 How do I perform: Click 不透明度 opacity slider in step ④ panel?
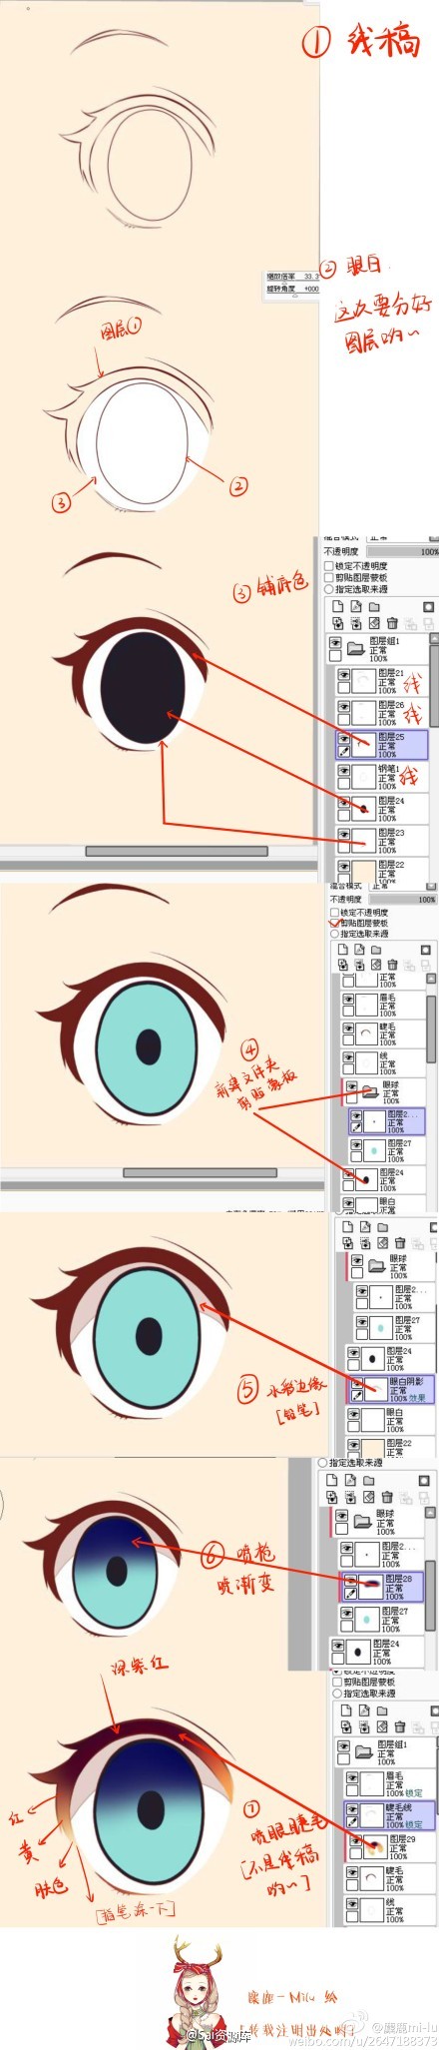(403, 899)
